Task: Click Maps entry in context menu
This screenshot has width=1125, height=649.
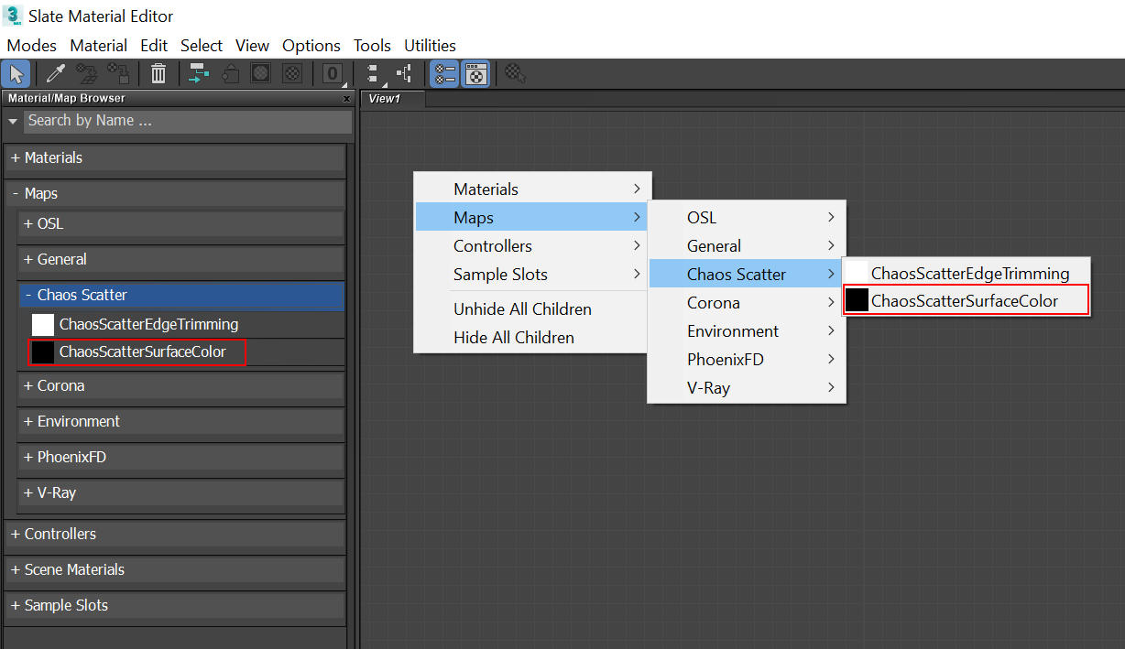Action: click(x=532, y=217)
